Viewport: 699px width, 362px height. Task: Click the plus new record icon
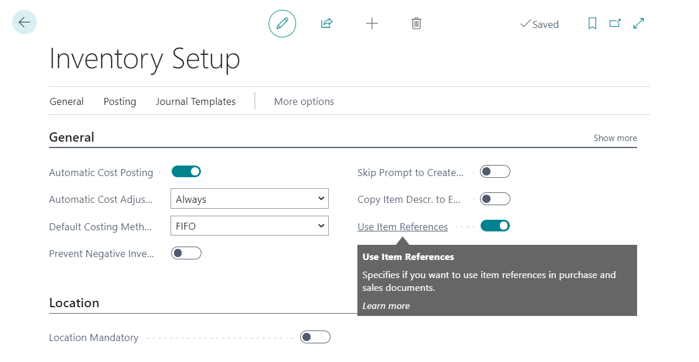pyautogui.click(x=372, y=23)
